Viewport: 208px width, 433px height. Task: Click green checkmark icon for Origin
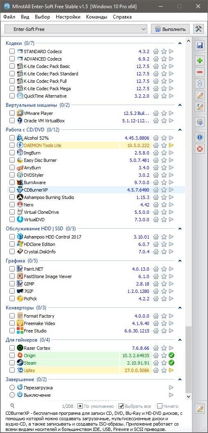[x=171, y=356]
